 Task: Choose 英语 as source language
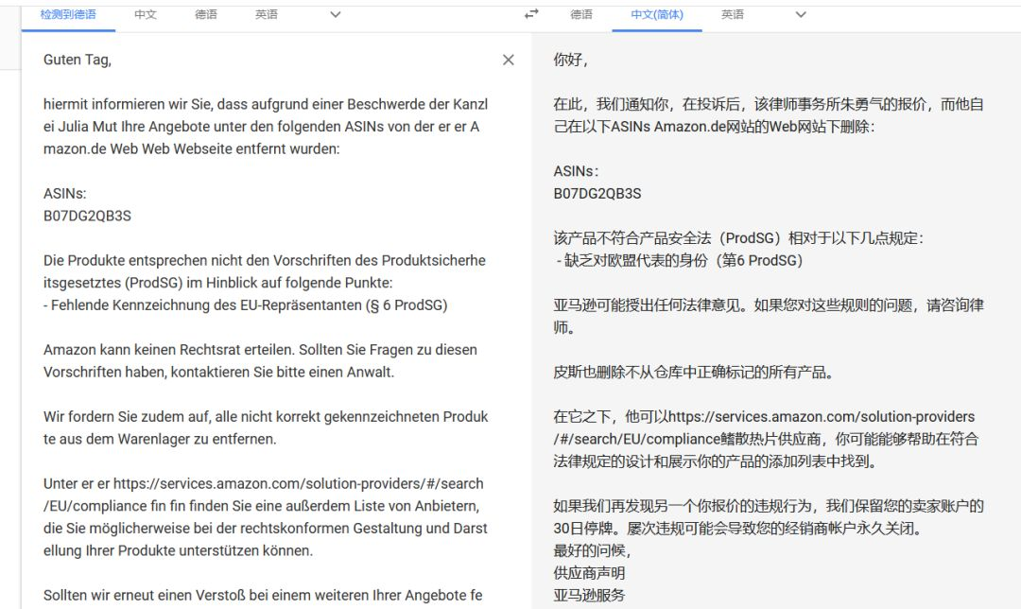pos(267,14)
